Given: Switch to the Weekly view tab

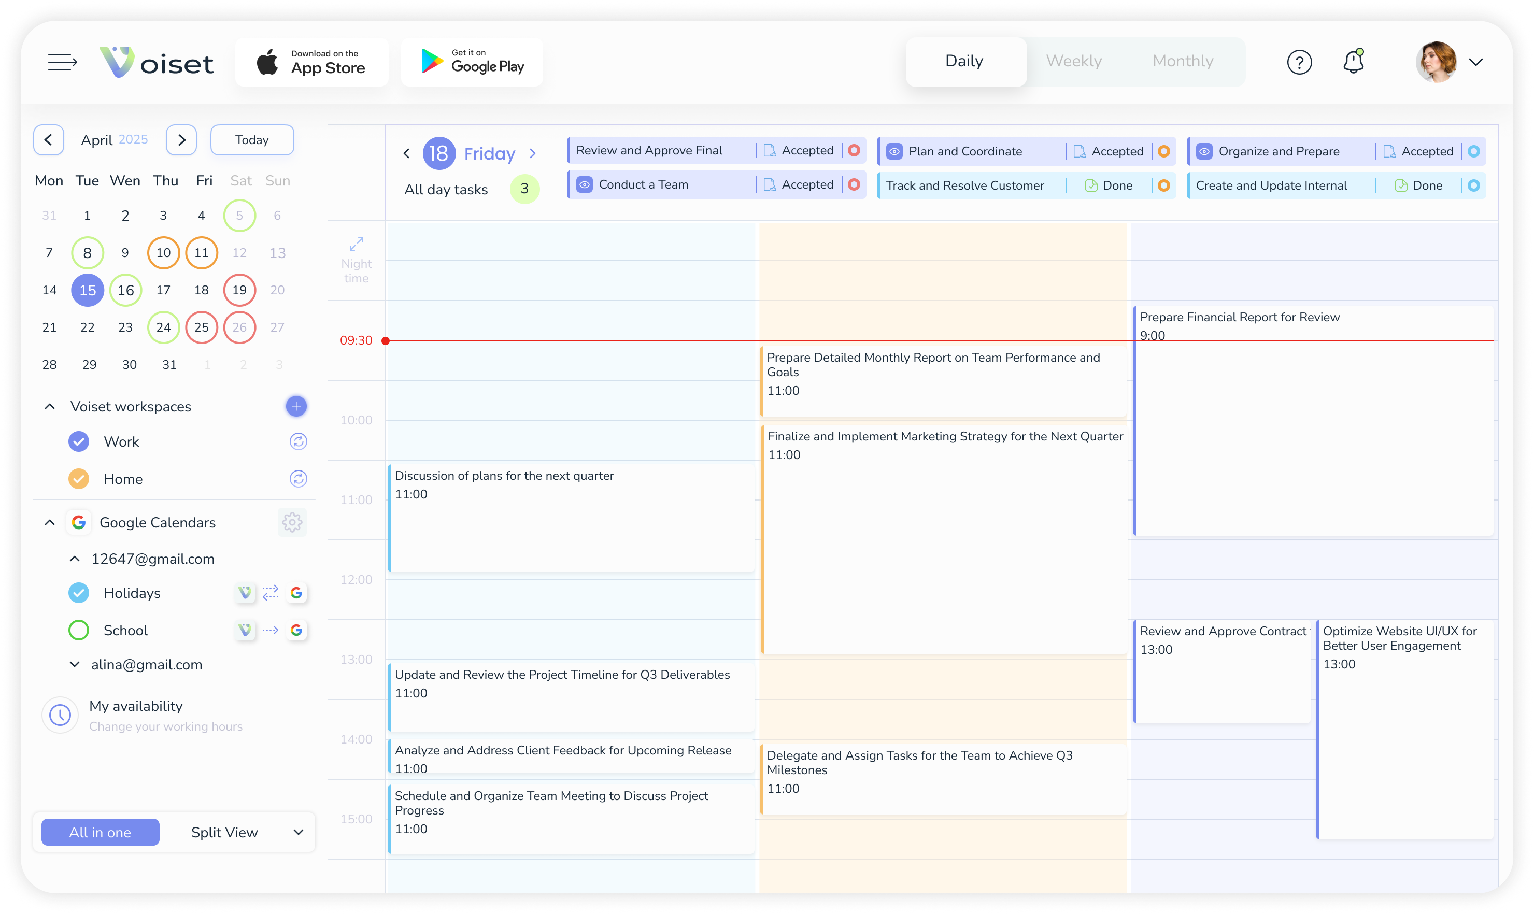Looking at the screenshot, I should (1074, 60).
